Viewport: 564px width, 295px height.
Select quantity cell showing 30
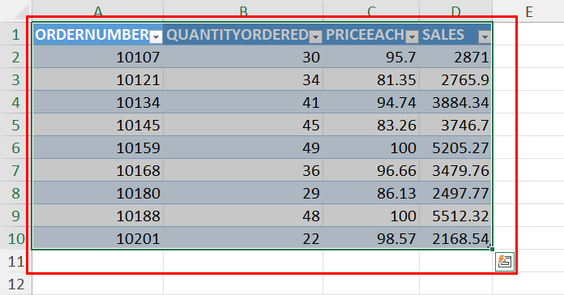(x=243, y=57)
